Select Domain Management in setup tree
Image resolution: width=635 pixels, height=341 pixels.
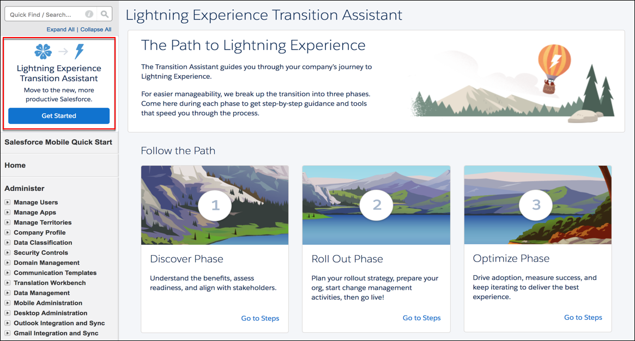click(46, 263)
